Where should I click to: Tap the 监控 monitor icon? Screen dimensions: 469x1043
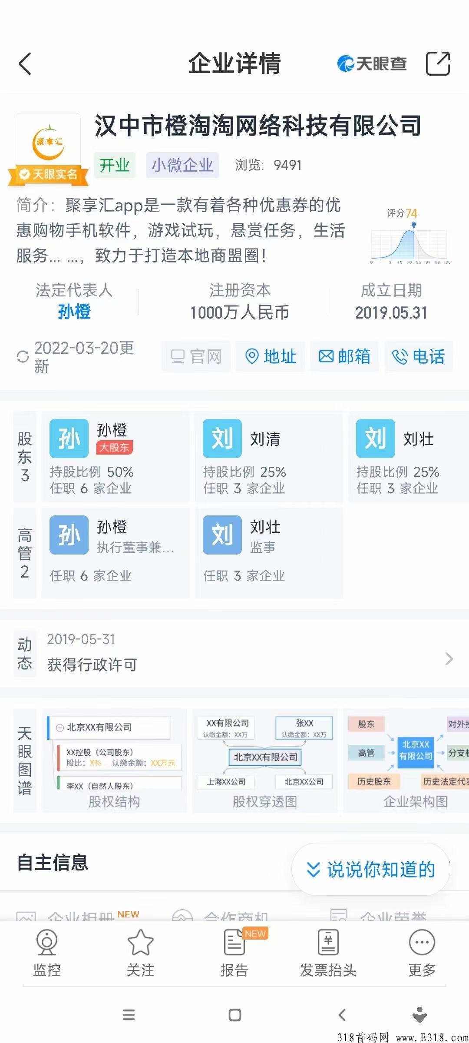click(47, 953)
